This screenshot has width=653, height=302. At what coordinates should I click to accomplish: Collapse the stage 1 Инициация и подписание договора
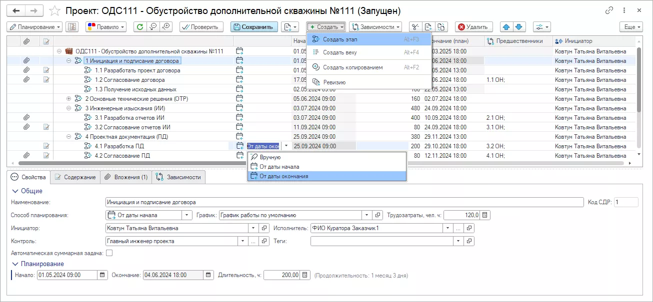pos(69,61)
